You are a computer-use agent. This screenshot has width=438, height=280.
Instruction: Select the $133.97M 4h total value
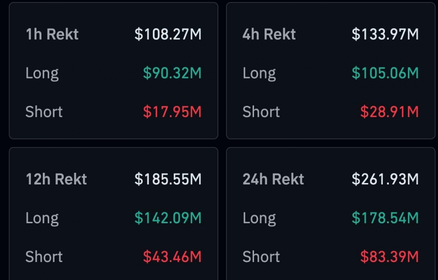tap(385, 34)
